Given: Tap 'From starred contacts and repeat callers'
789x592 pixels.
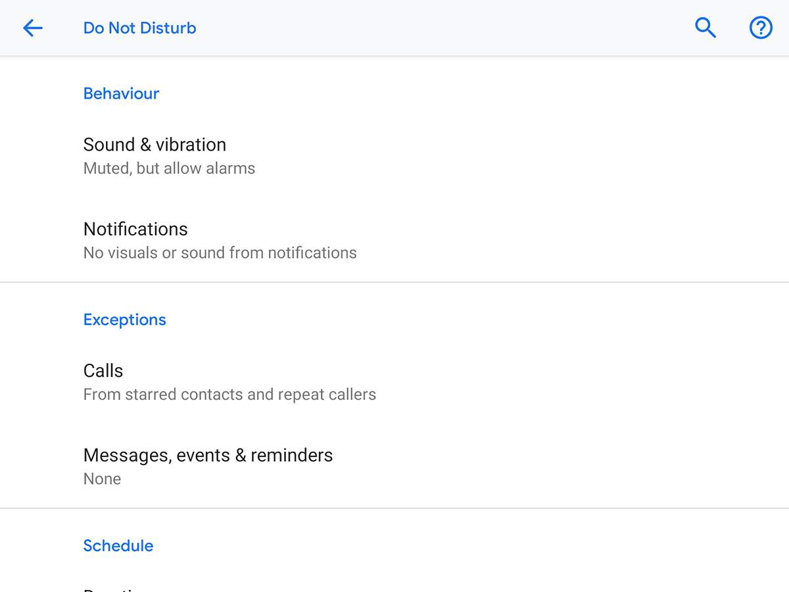Looking at the screenshot, I should (229, 395).
